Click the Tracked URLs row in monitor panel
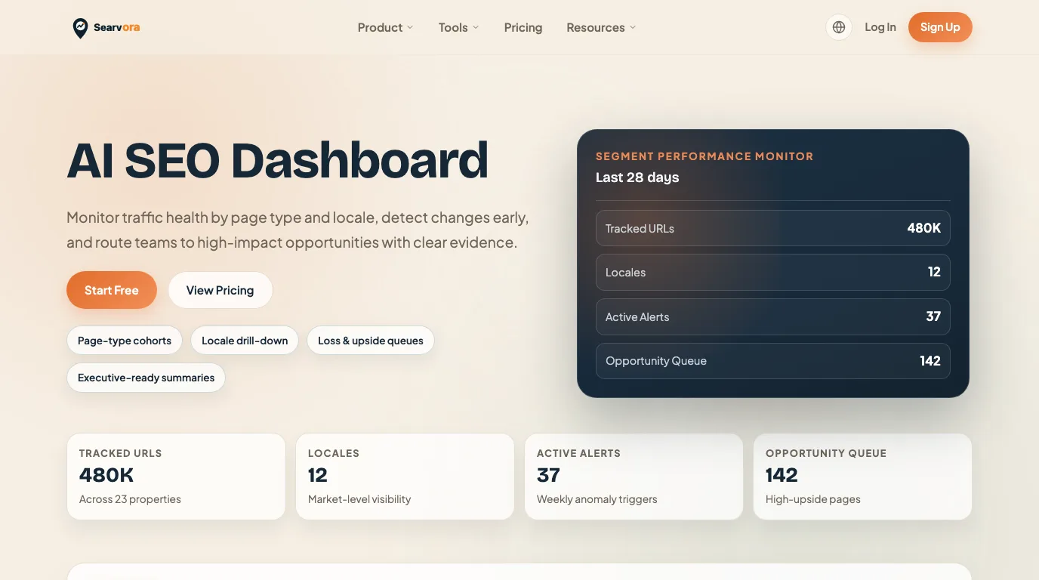Image resolution: width=1039 pixels, height=580 pixels. [x=773, y=228]
